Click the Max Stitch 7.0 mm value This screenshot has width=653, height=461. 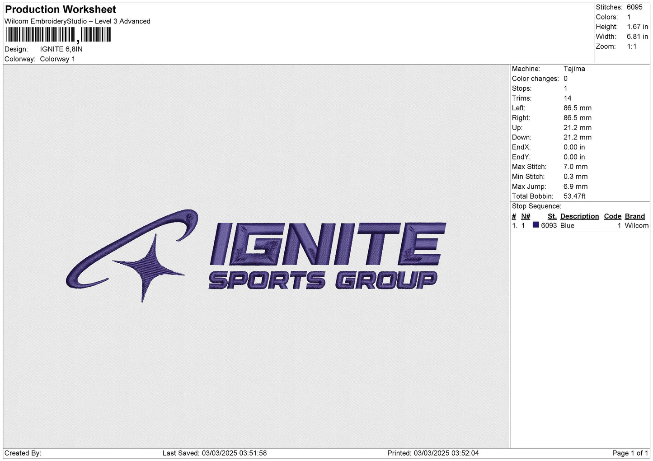pyautogui.click(x=576, y=167)
